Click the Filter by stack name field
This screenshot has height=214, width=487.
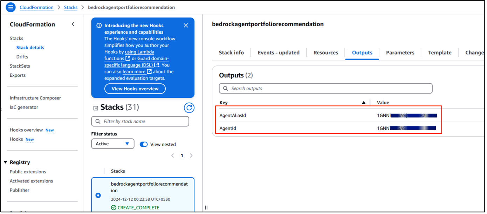pyautogui.click(x=140, y=121)
